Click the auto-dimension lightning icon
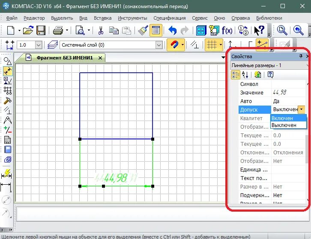This screenshot has width=311, height=239. 6,174
